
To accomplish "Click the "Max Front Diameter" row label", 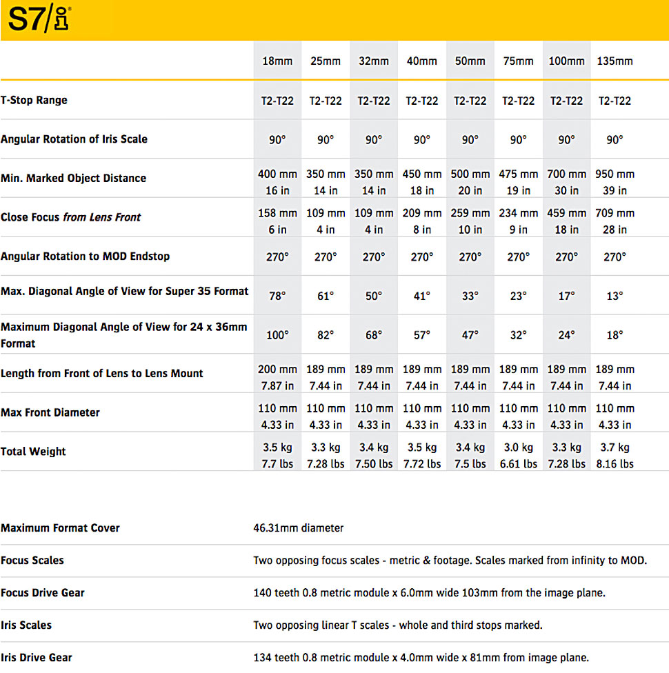I will click(x=50, y=412).
